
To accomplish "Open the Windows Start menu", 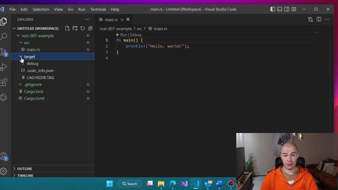I will point(110,184).
